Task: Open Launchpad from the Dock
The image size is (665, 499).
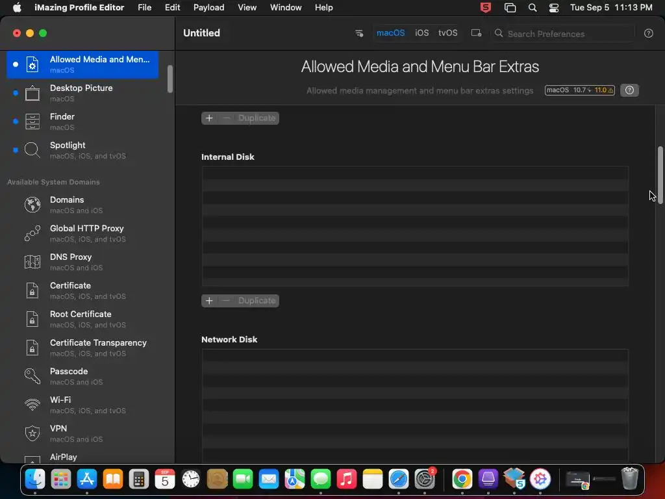Action: point(61,479)
